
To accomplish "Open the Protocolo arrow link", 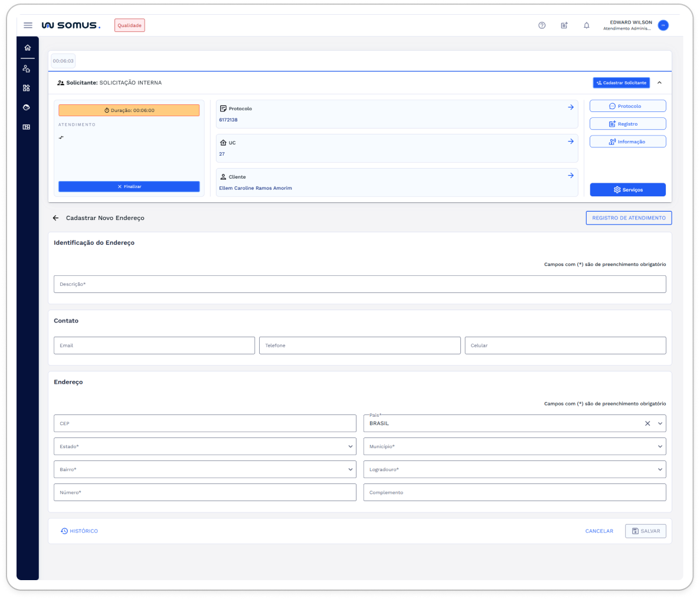I will [571, 107].
